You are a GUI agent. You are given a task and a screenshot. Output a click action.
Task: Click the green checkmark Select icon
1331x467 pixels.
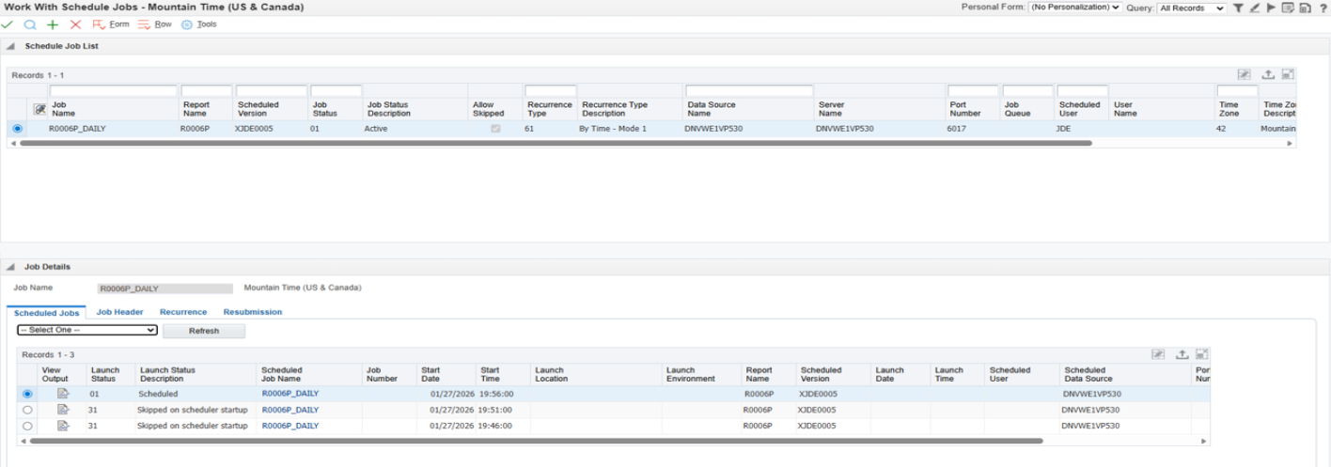click(8, 24)
